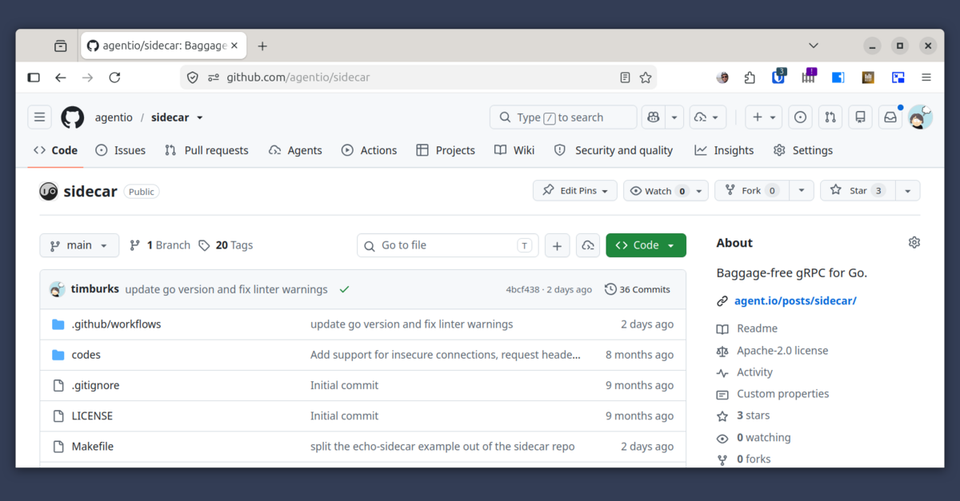
Task: Open the Makefile file
Action: (93, 447)
